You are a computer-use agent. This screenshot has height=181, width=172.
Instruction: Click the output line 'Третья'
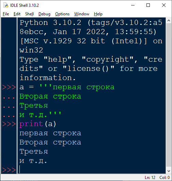[34, 151]
